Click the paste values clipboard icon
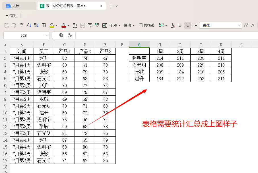 click(x=7, y=25)
